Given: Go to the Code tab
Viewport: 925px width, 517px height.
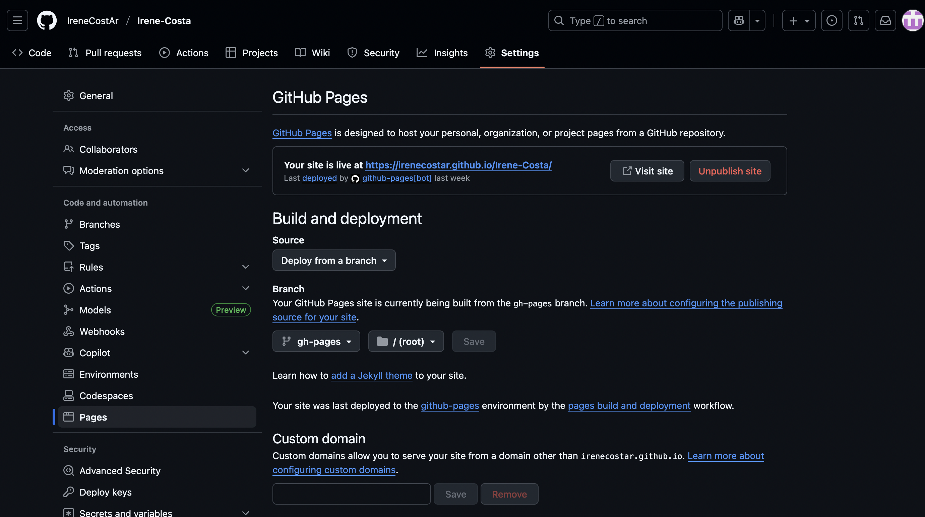Looking at the screenshot, I should (x=32, y=53).
